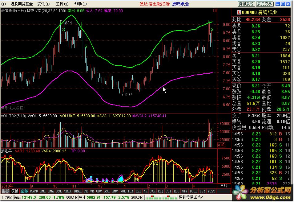Switch to the RSI indicator
This screenshot has width=294, height=202.
(x=138, y=191)
